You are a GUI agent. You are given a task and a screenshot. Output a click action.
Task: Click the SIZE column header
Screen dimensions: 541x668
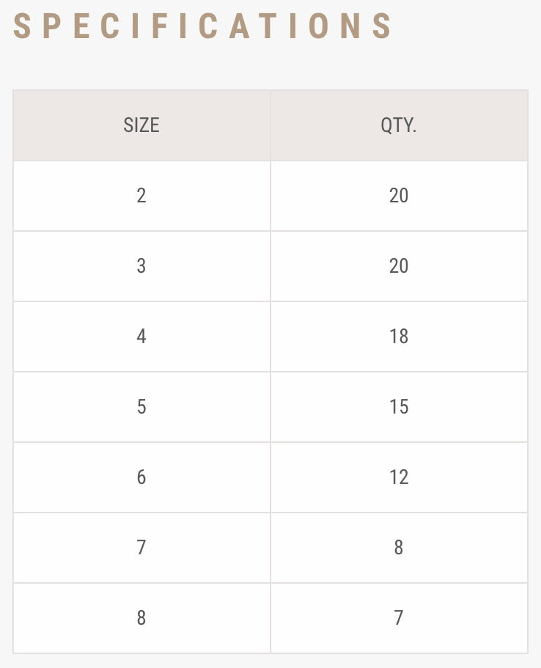[141, 125]
